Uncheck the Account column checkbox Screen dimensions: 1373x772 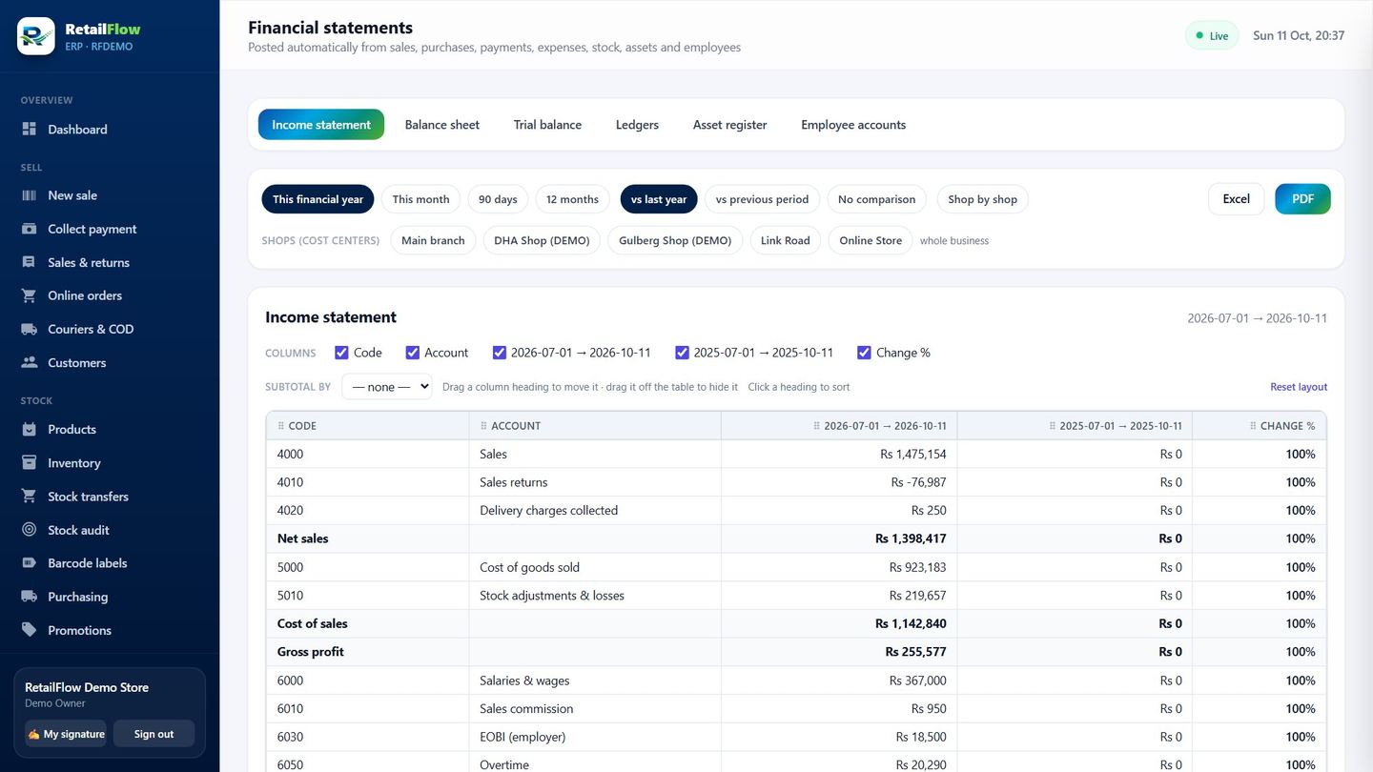(413, 353)
